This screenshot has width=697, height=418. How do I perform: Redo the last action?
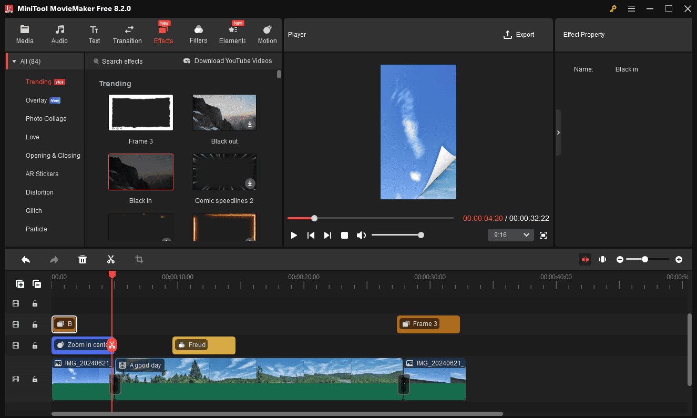coord(54,259)
